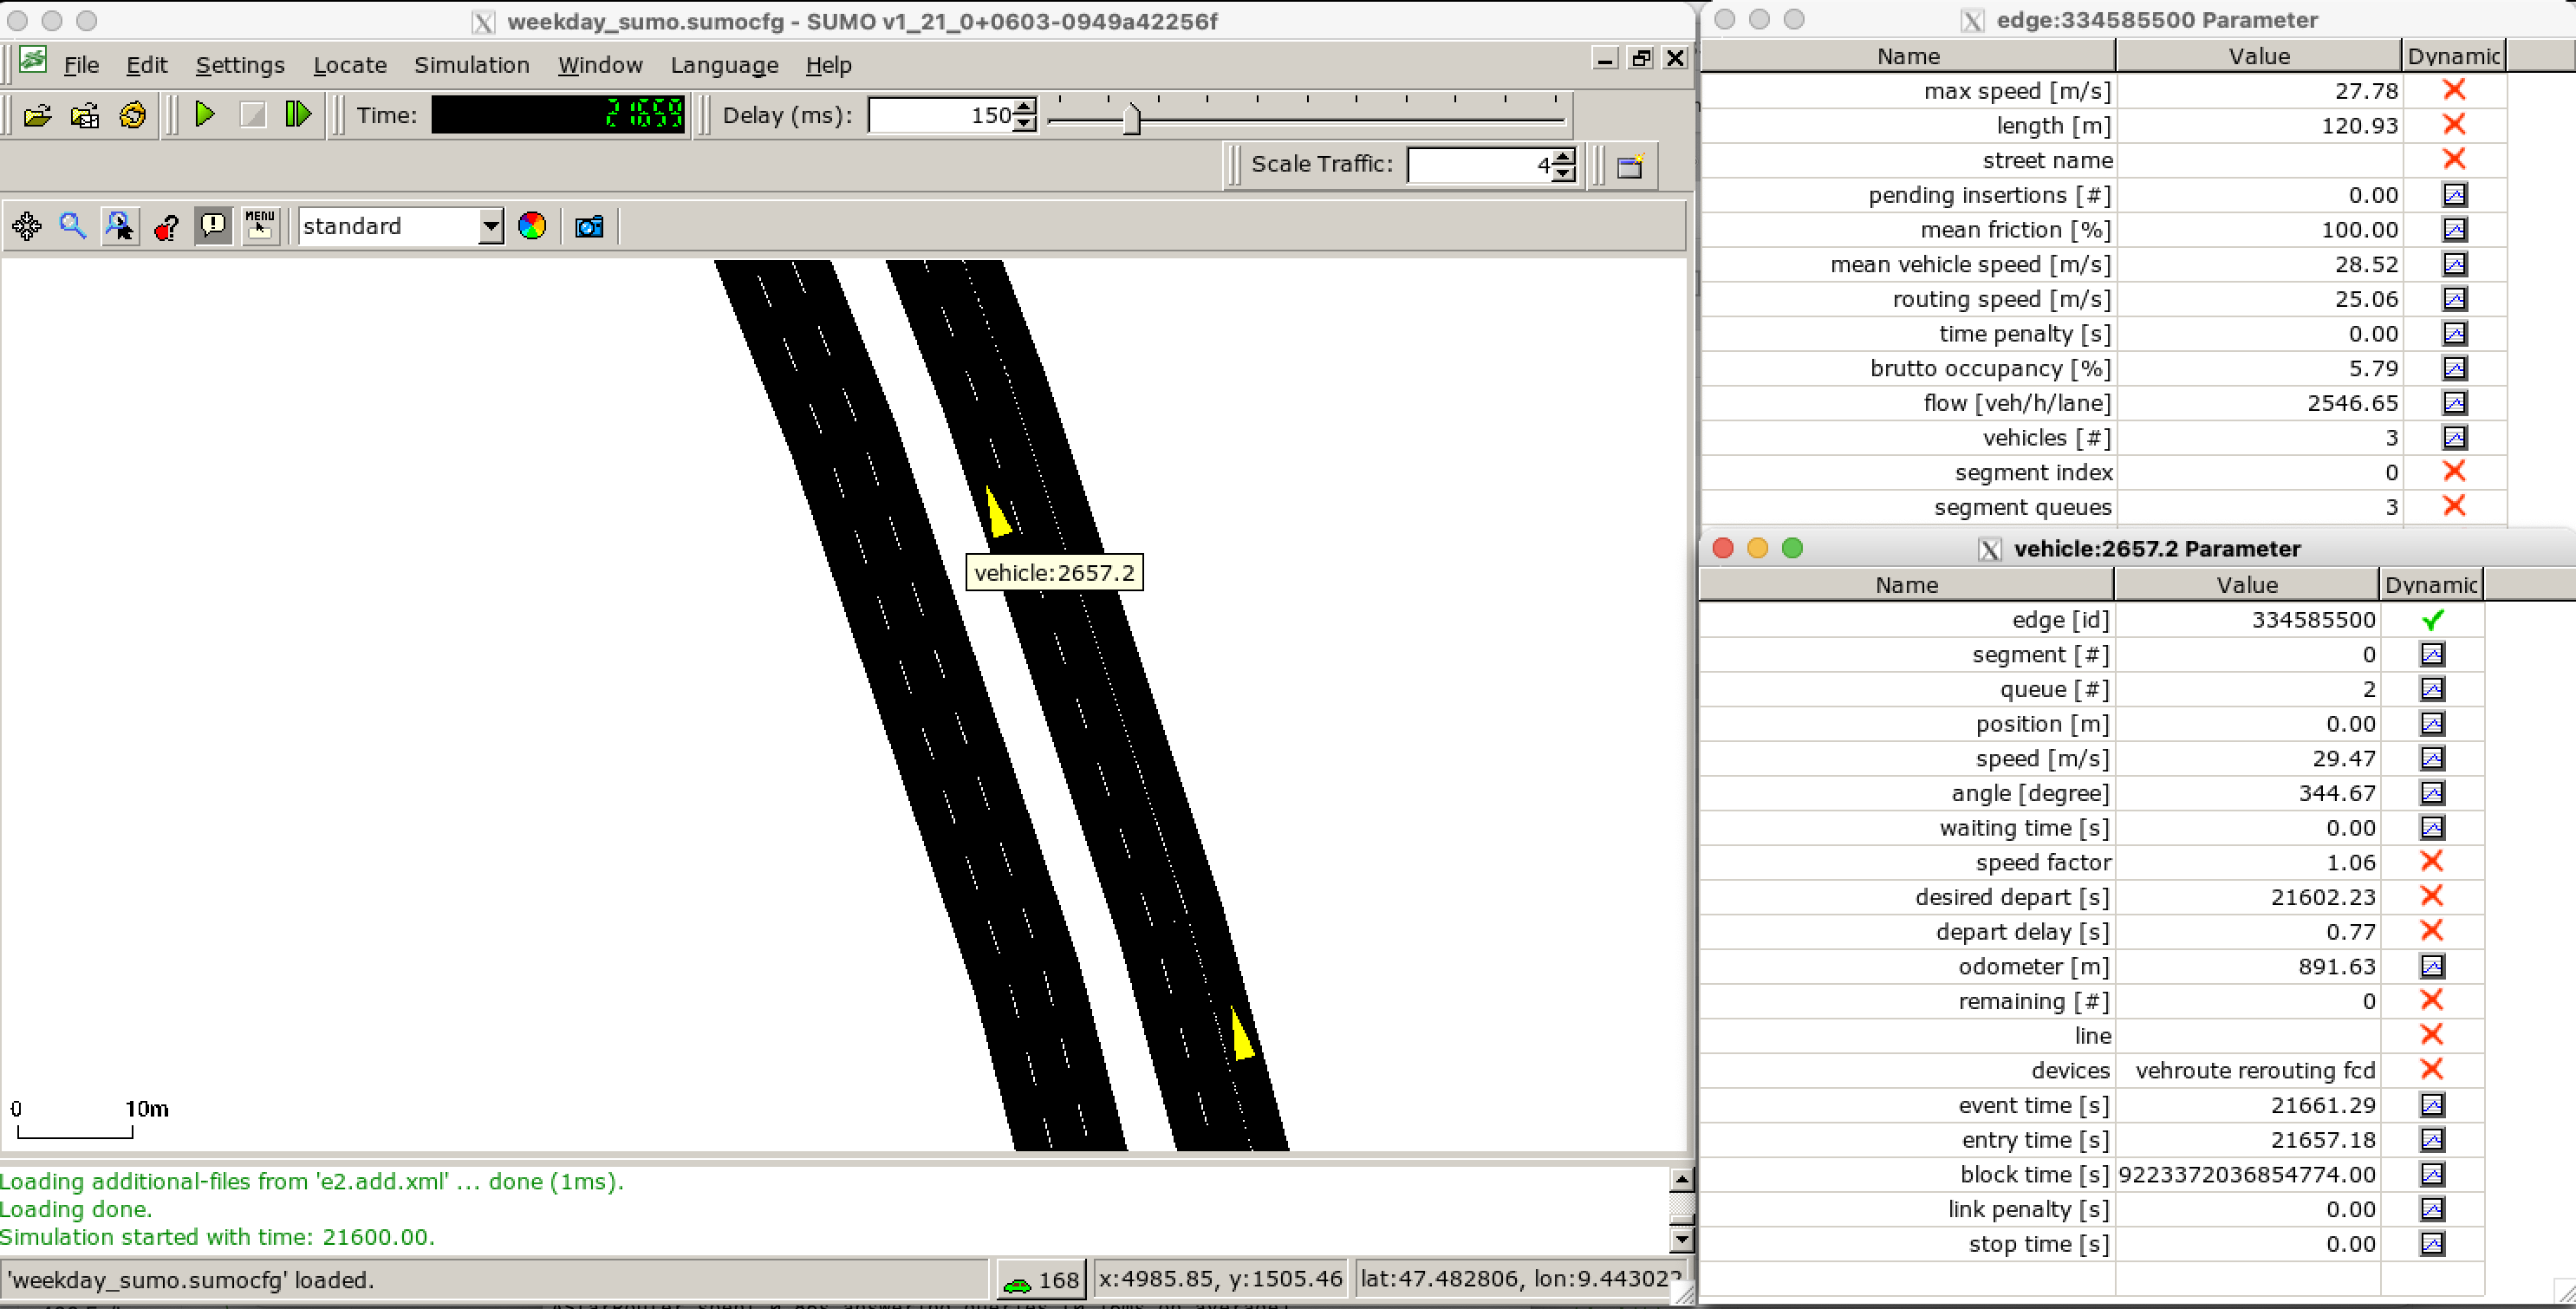
Task: Select vehicle 2657.2 on the road
Action: coord(998,512)
